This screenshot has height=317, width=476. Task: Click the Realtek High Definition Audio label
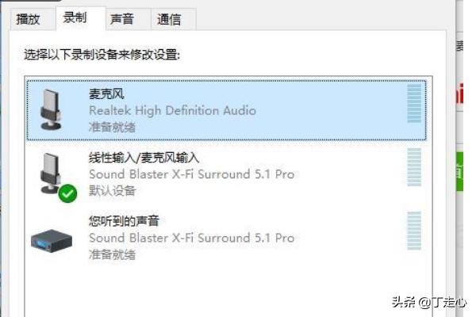tap(172, 111)
